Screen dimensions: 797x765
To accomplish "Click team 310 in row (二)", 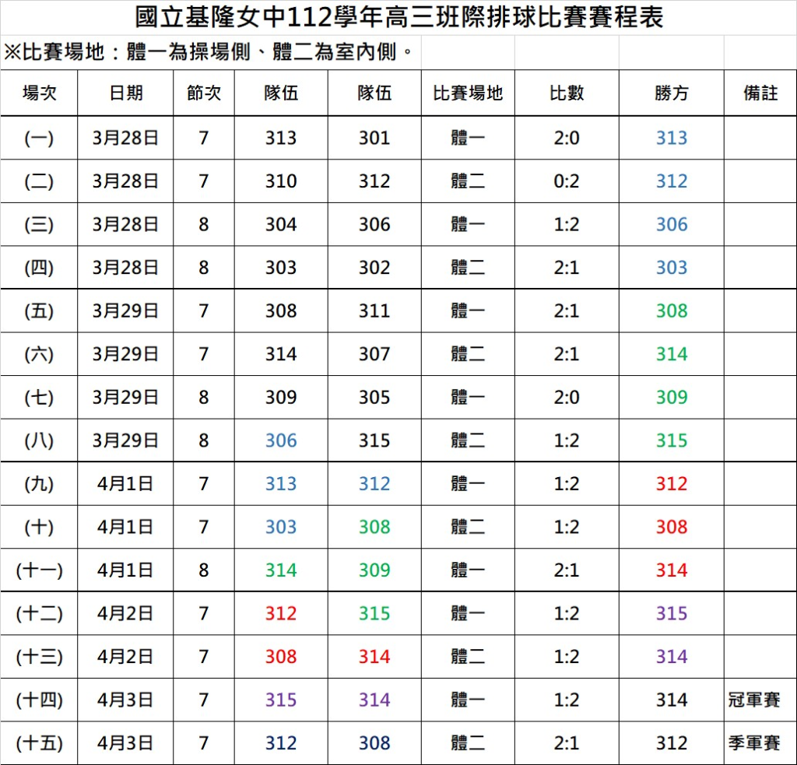I will [x=281, y=181].
